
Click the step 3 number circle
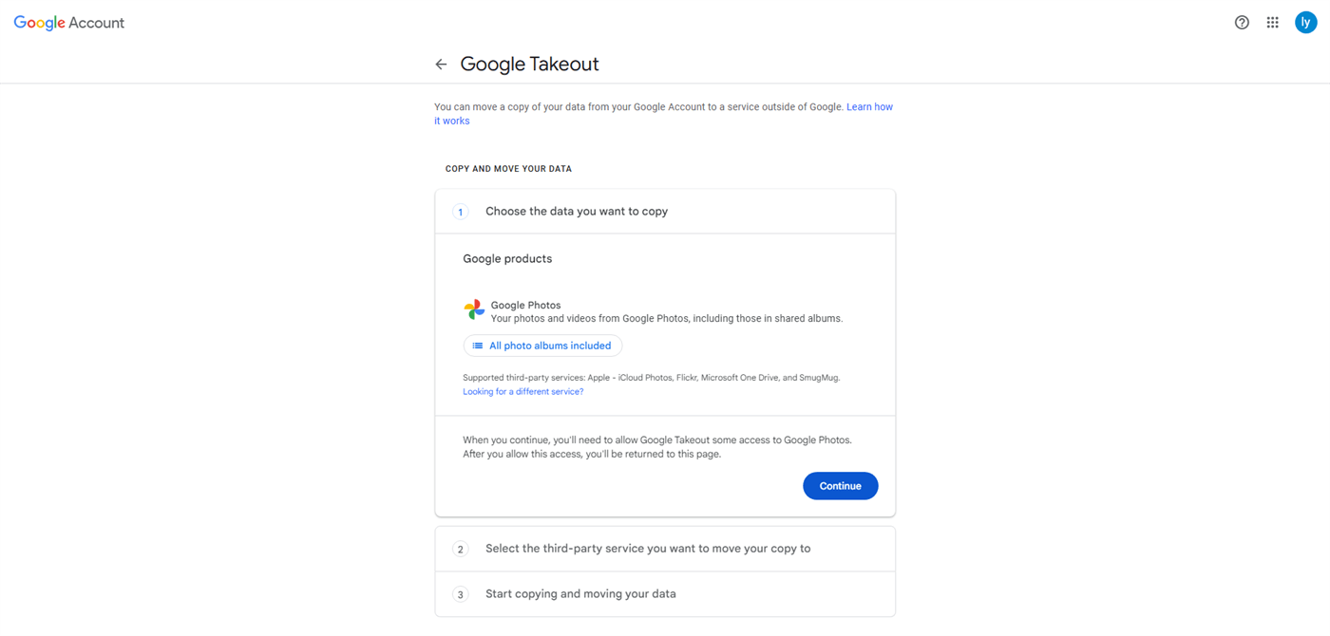pyautogui.click(x=461, y=595)
